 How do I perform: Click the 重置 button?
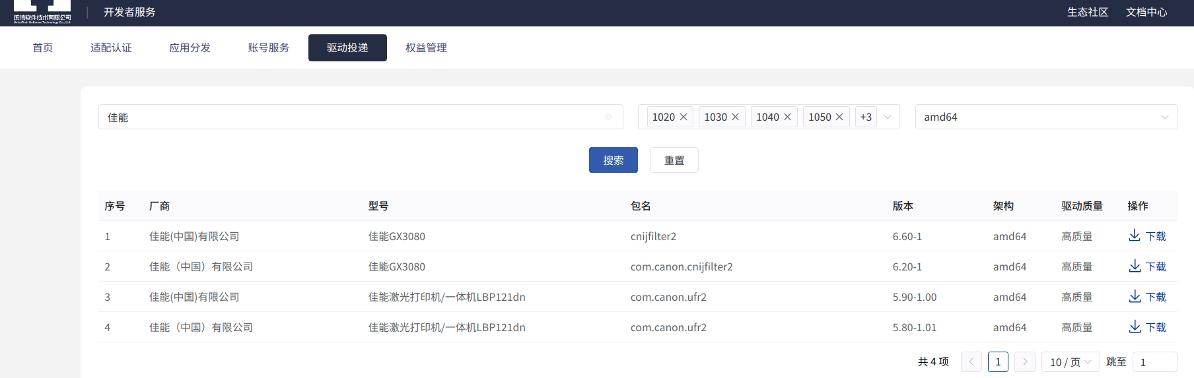coord(674,160)
